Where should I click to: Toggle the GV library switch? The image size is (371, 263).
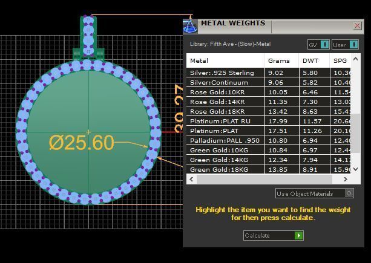click(318, 44)
